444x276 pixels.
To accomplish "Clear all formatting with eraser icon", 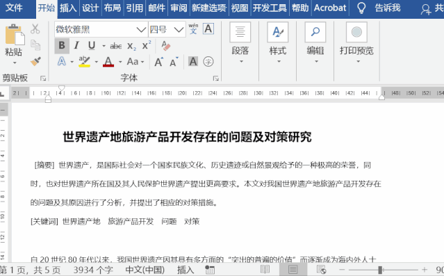I will tap(165, 46).
